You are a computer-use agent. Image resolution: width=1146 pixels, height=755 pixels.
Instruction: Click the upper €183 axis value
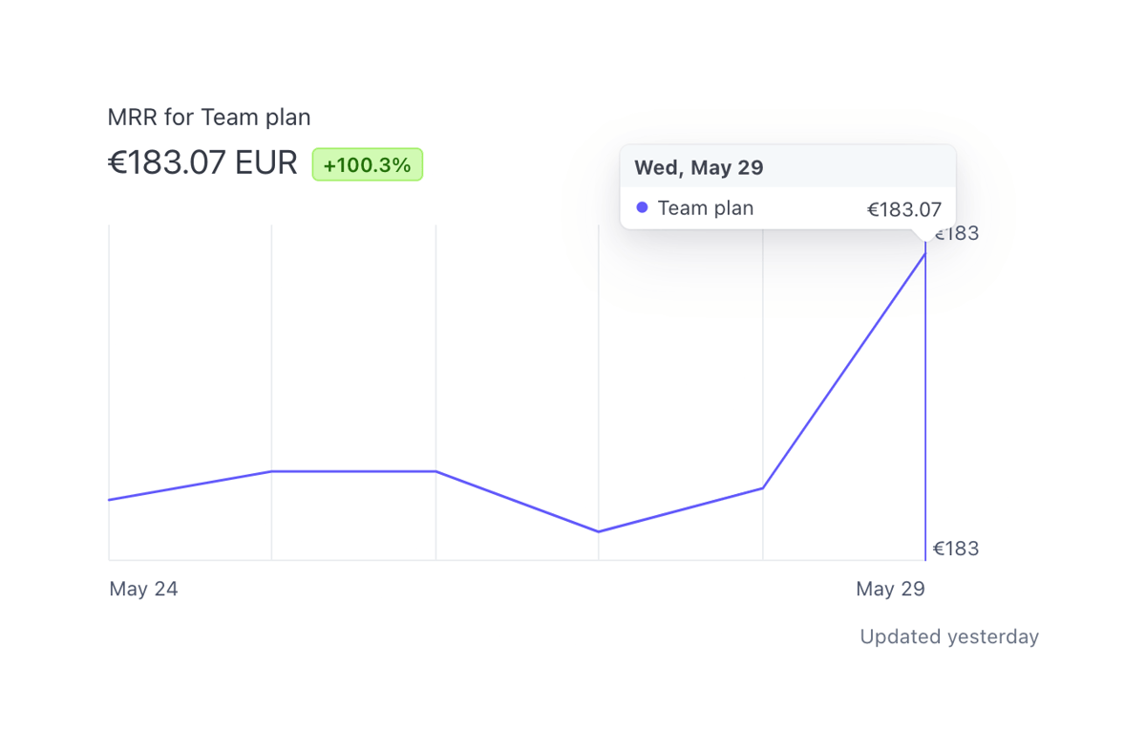point(956,232)
